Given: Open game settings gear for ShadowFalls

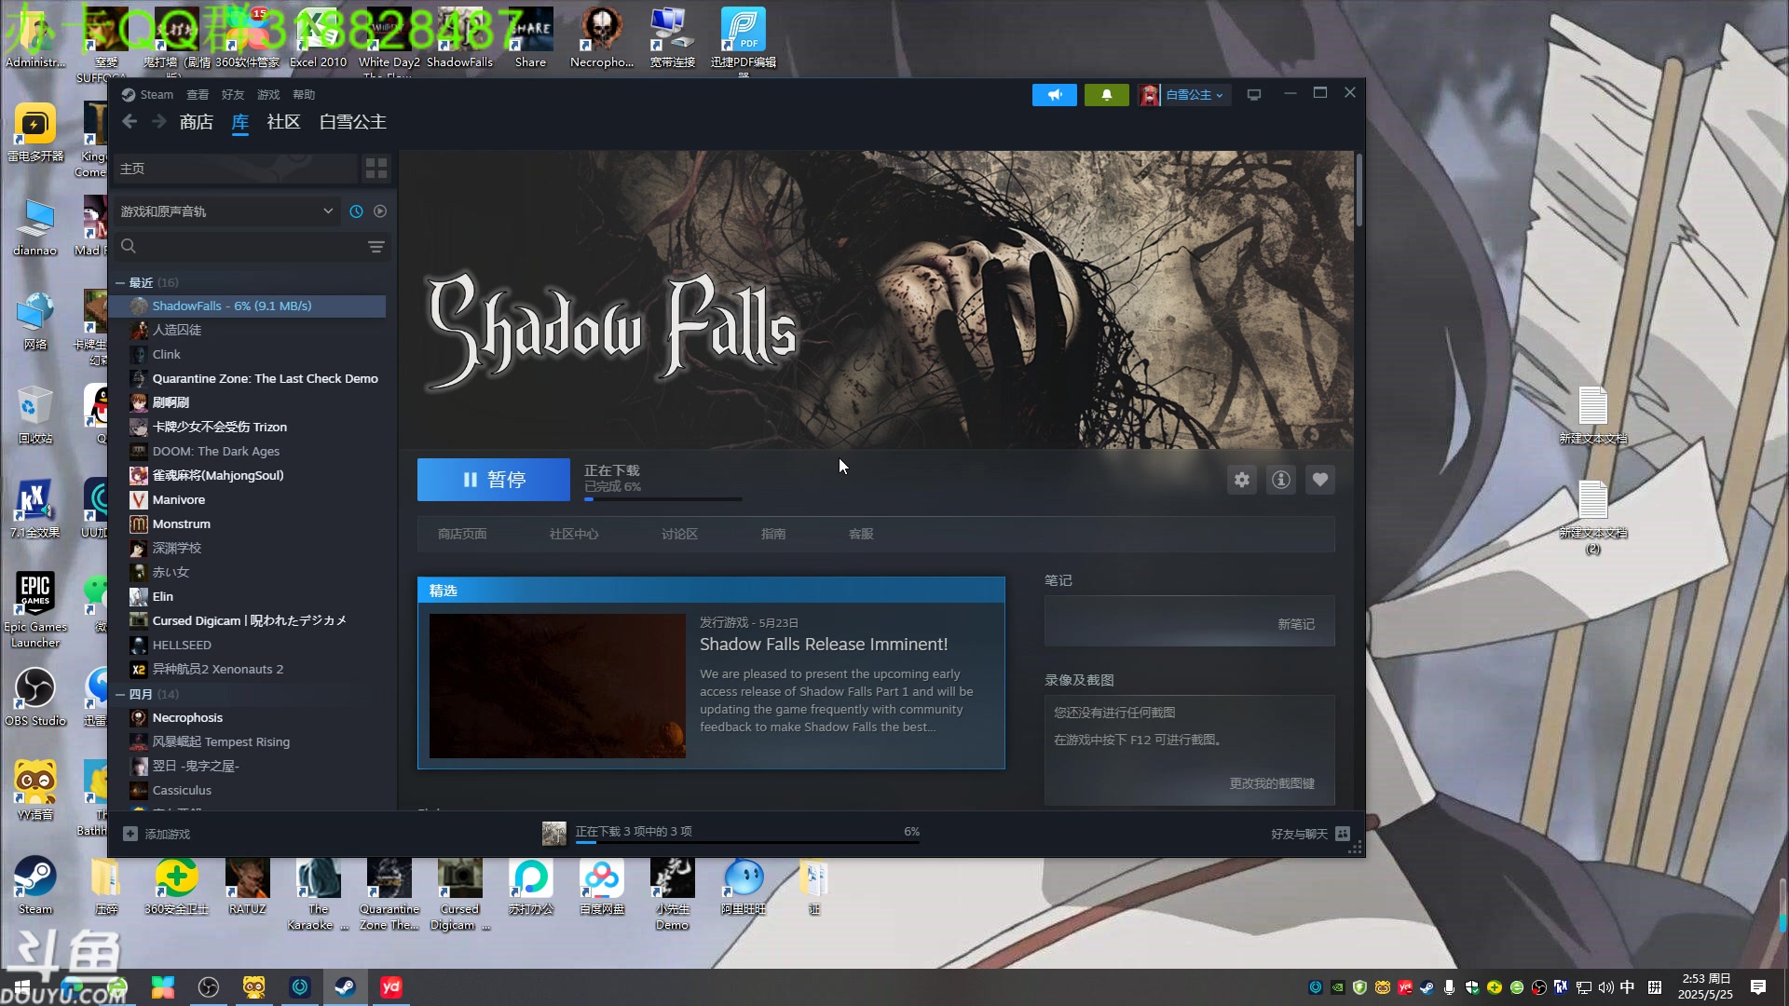Looking at the screenshot, I should tap(1242, 480).
